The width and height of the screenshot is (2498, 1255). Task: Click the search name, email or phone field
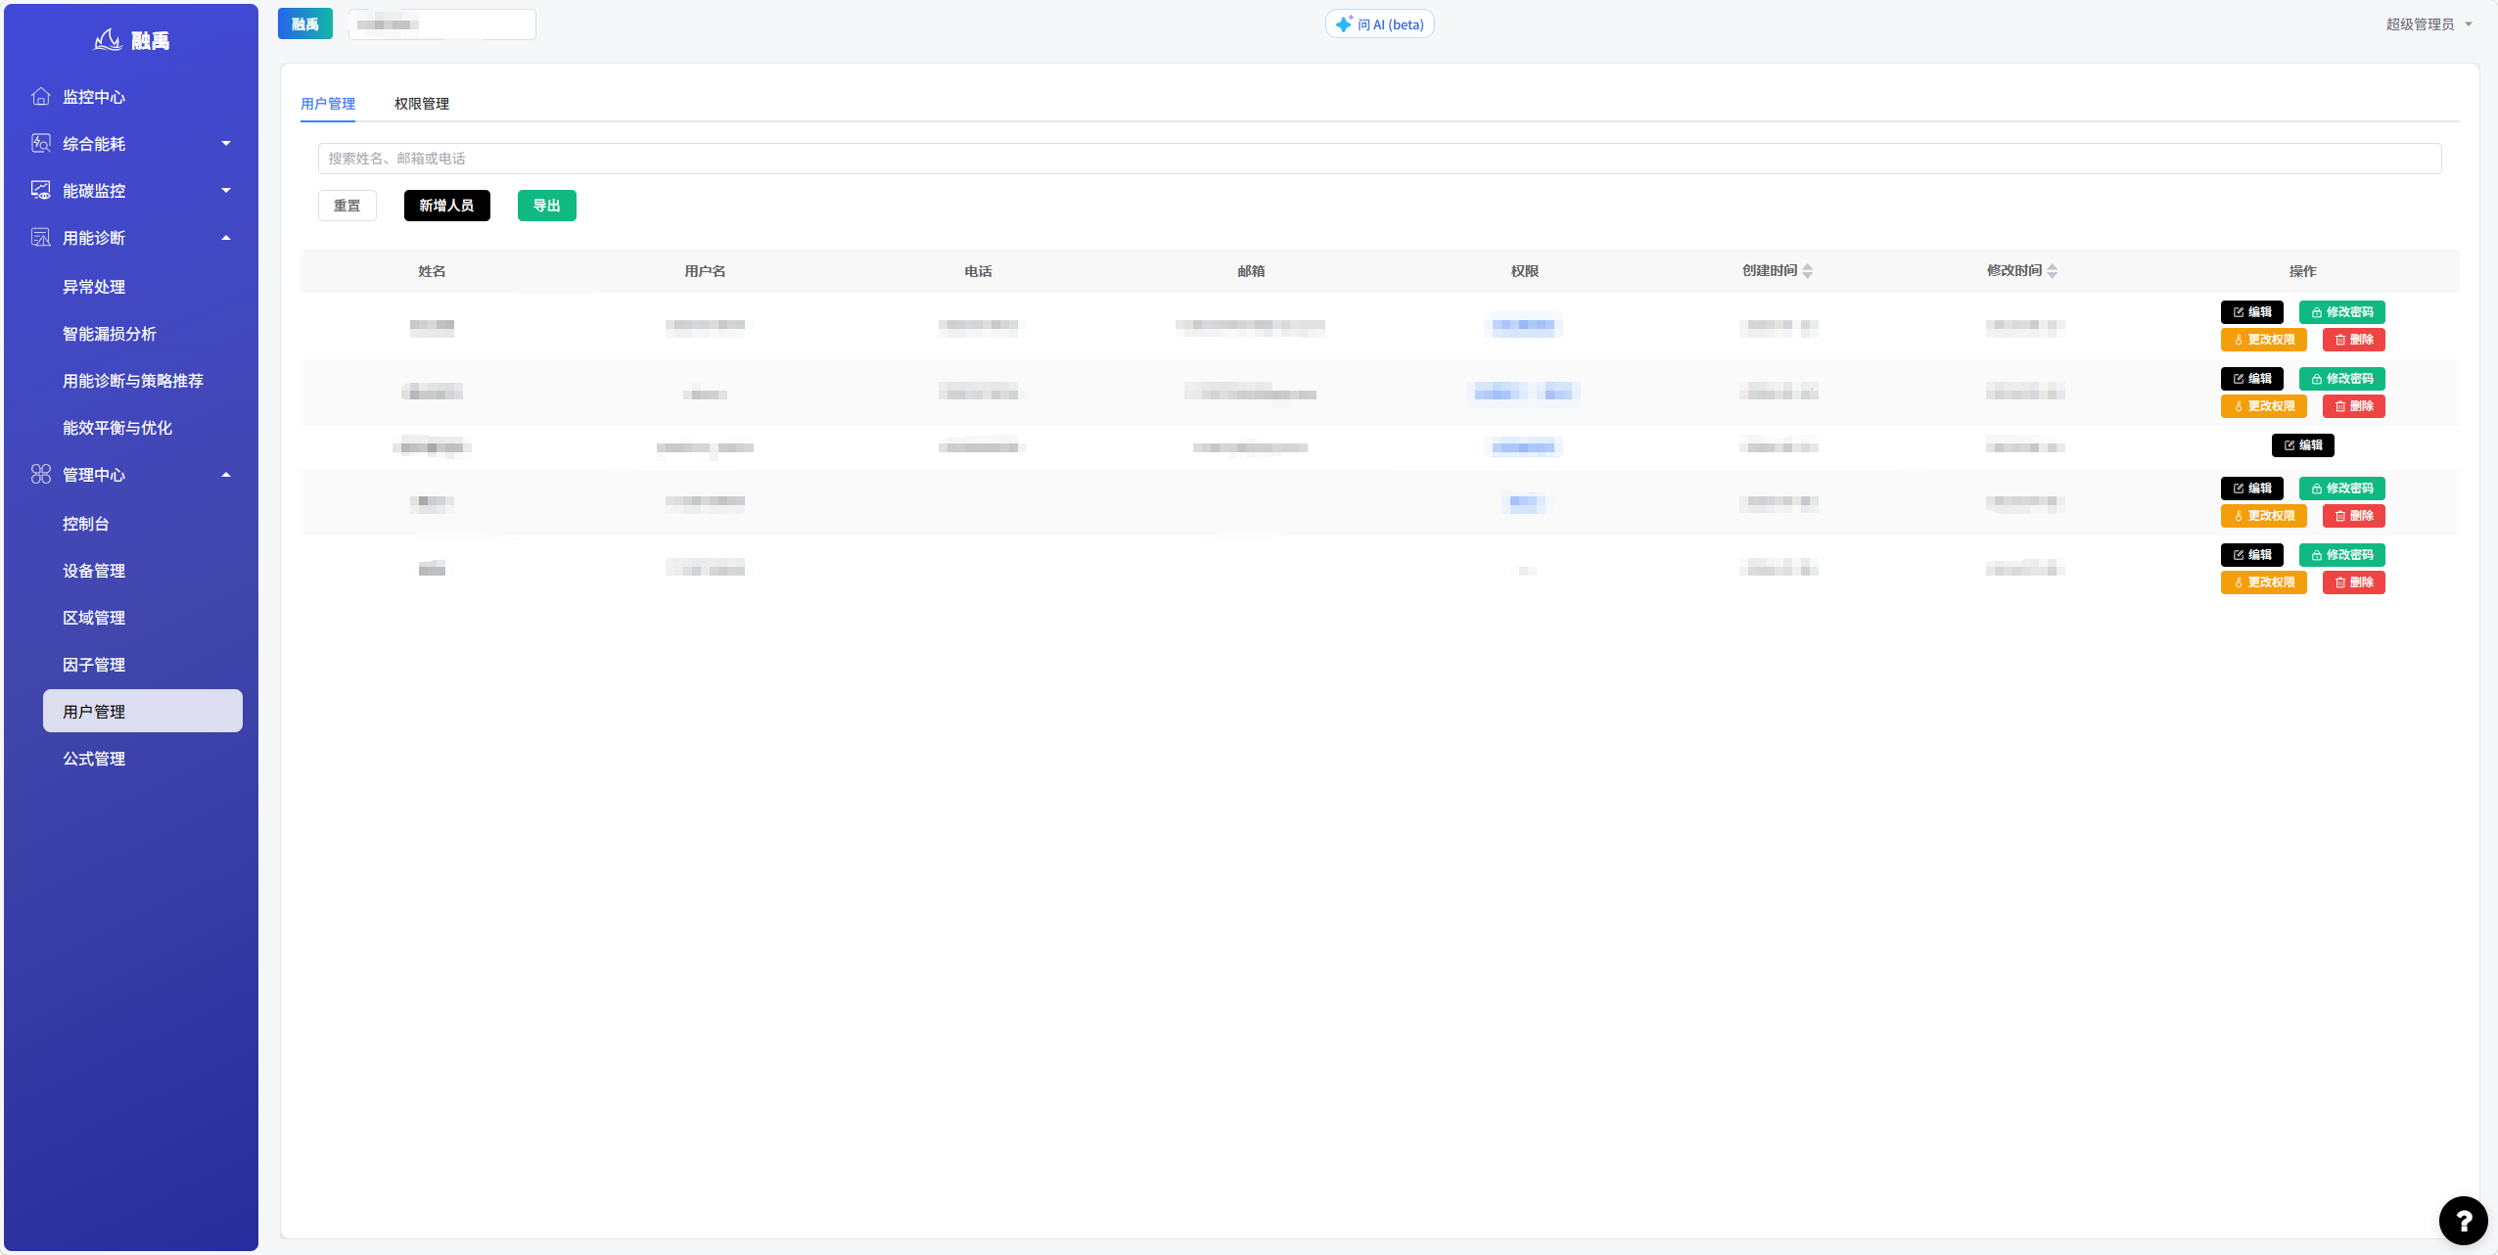click(1379, 159)
